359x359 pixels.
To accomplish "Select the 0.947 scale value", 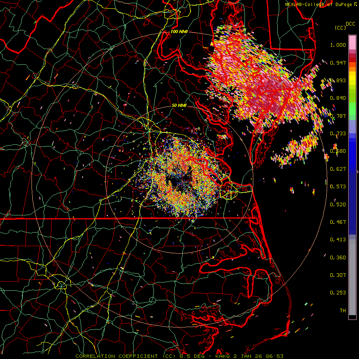I will pos(338,63).
